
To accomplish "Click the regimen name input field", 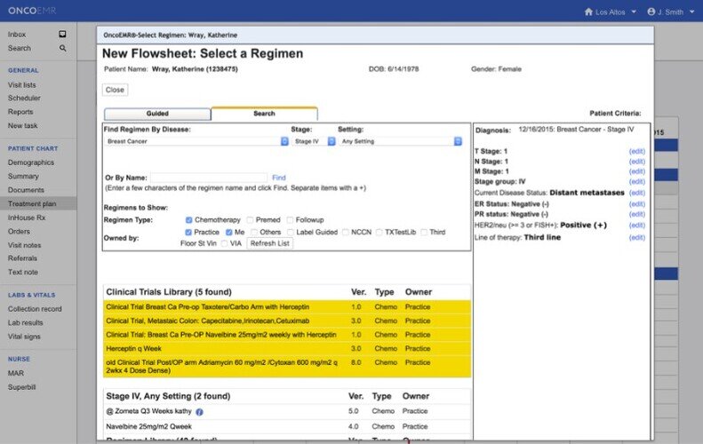I will [x=209, y=178].
